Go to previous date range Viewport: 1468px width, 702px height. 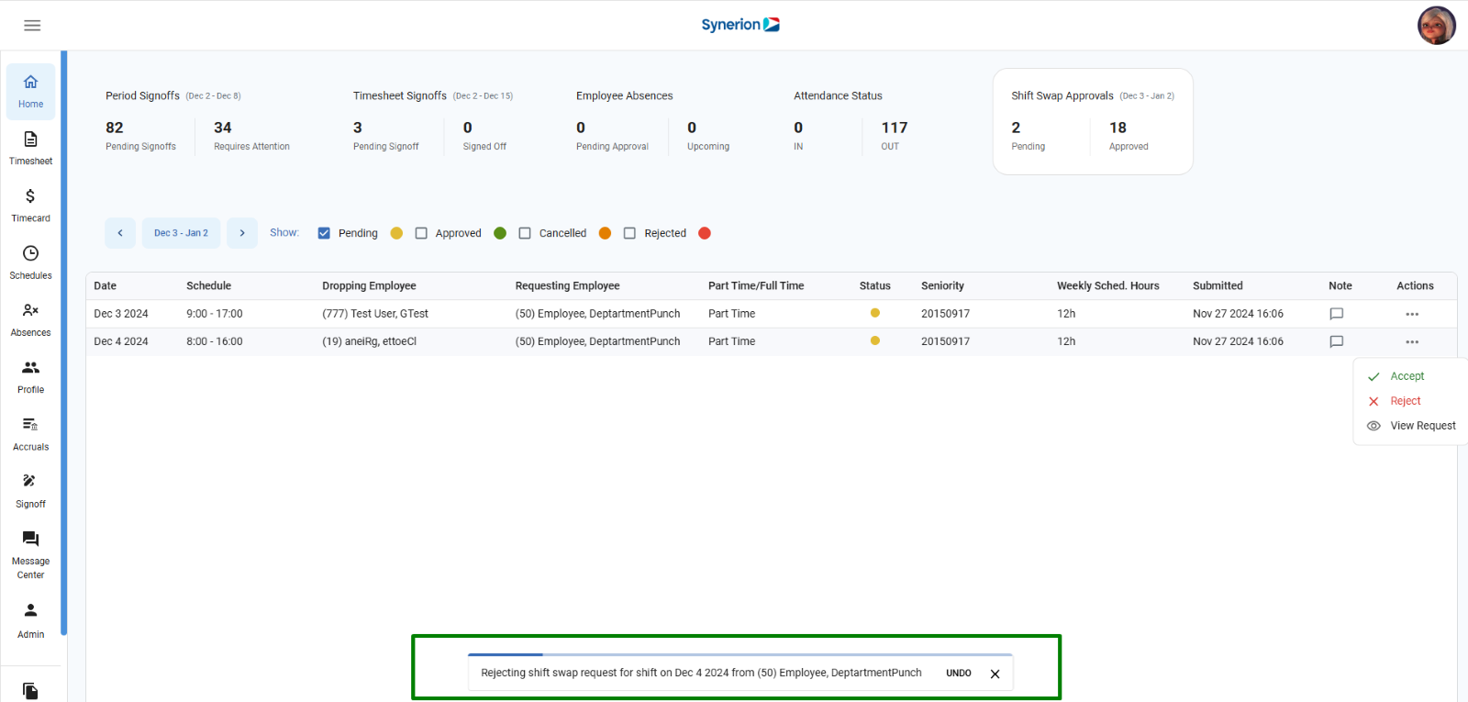tap(120, 233)
